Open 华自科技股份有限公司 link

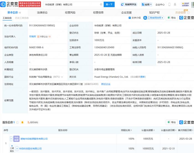click(x=30, y=149)
